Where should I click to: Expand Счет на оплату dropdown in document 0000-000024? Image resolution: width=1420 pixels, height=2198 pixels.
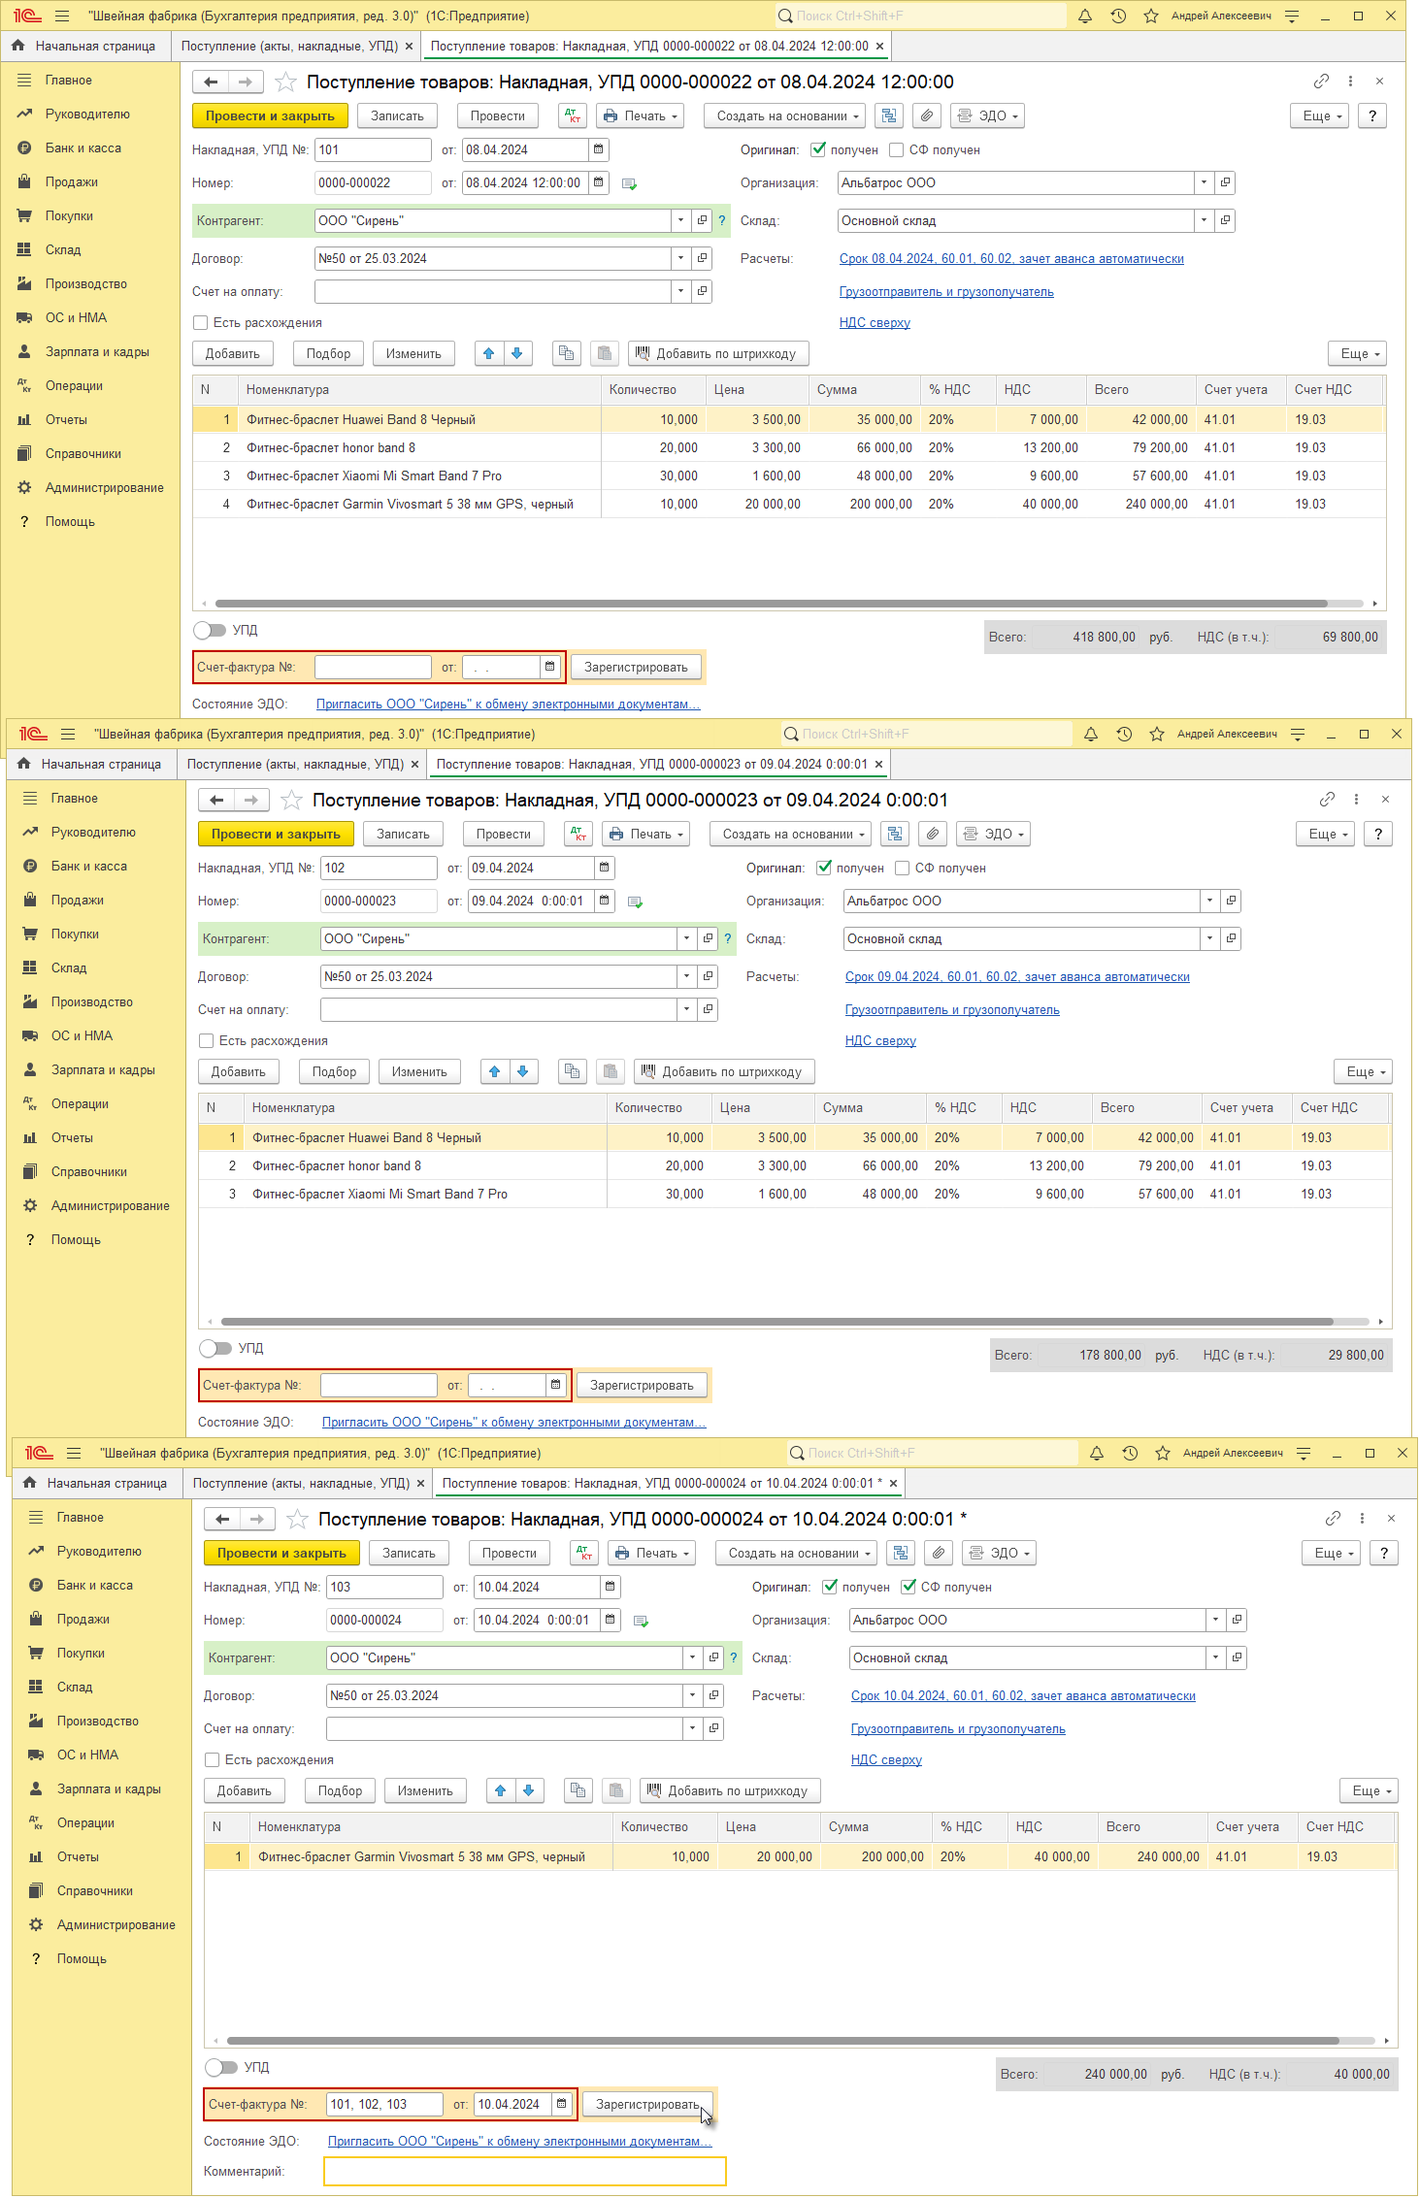(692, 1728)
